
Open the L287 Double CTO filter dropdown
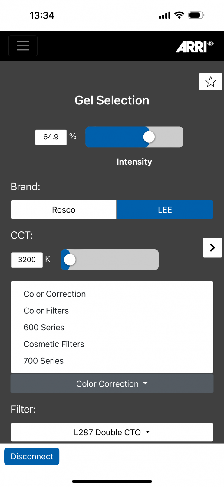click(x=112, y=432)
